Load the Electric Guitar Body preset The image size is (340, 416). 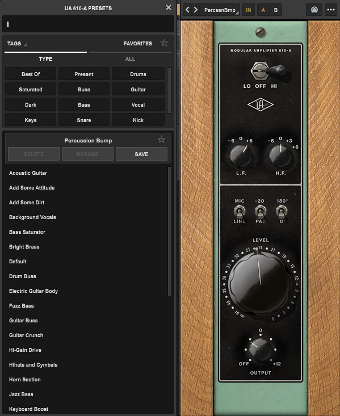(33, 291)
